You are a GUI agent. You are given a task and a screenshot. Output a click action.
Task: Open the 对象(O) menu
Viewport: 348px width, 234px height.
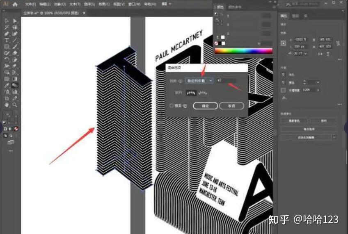point(60,4)
